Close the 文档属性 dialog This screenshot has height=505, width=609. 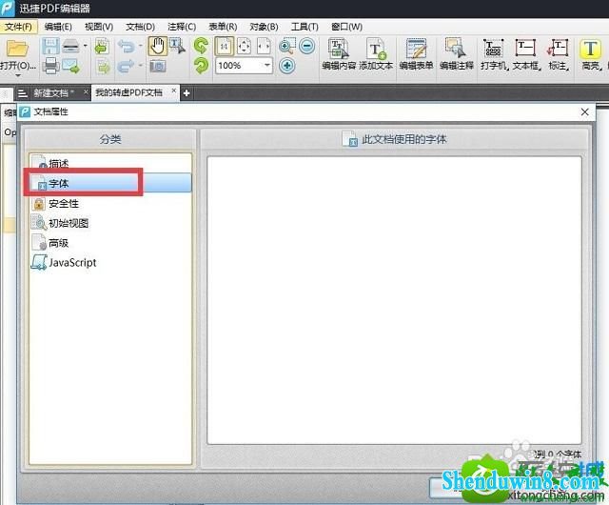pyautogui.click(x=584, y=112)
